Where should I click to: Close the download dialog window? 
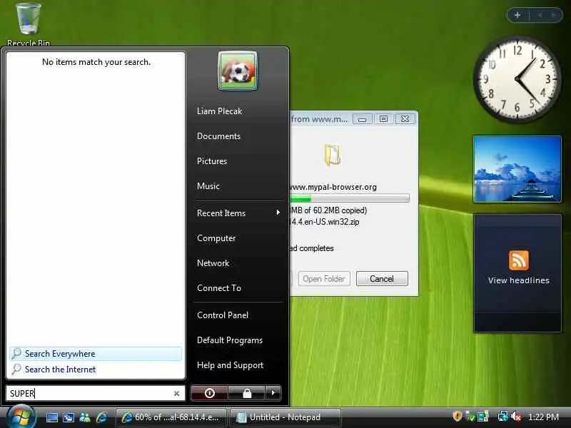[x=405, y=119]
